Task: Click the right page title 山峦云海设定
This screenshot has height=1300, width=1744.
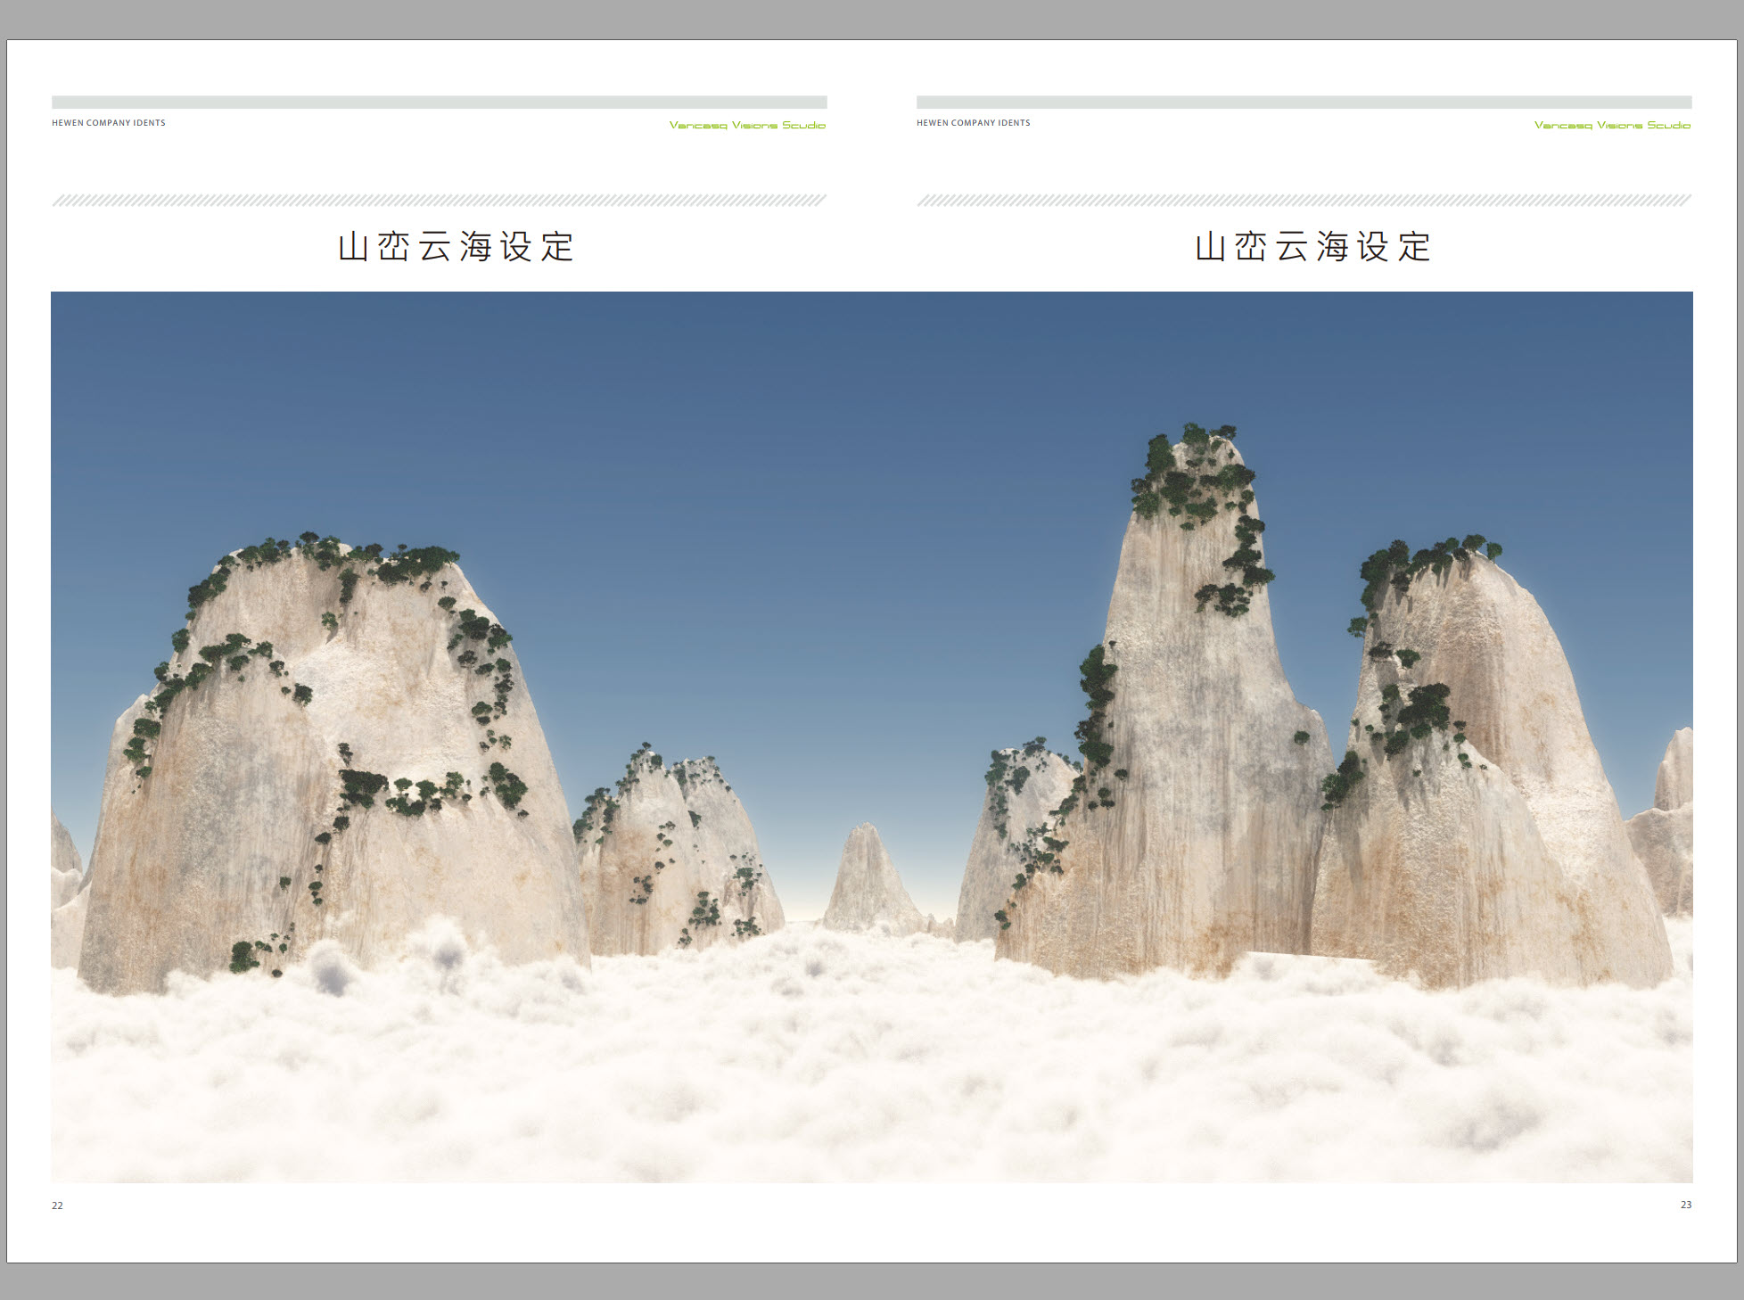Action: (x=1312, y=247)
